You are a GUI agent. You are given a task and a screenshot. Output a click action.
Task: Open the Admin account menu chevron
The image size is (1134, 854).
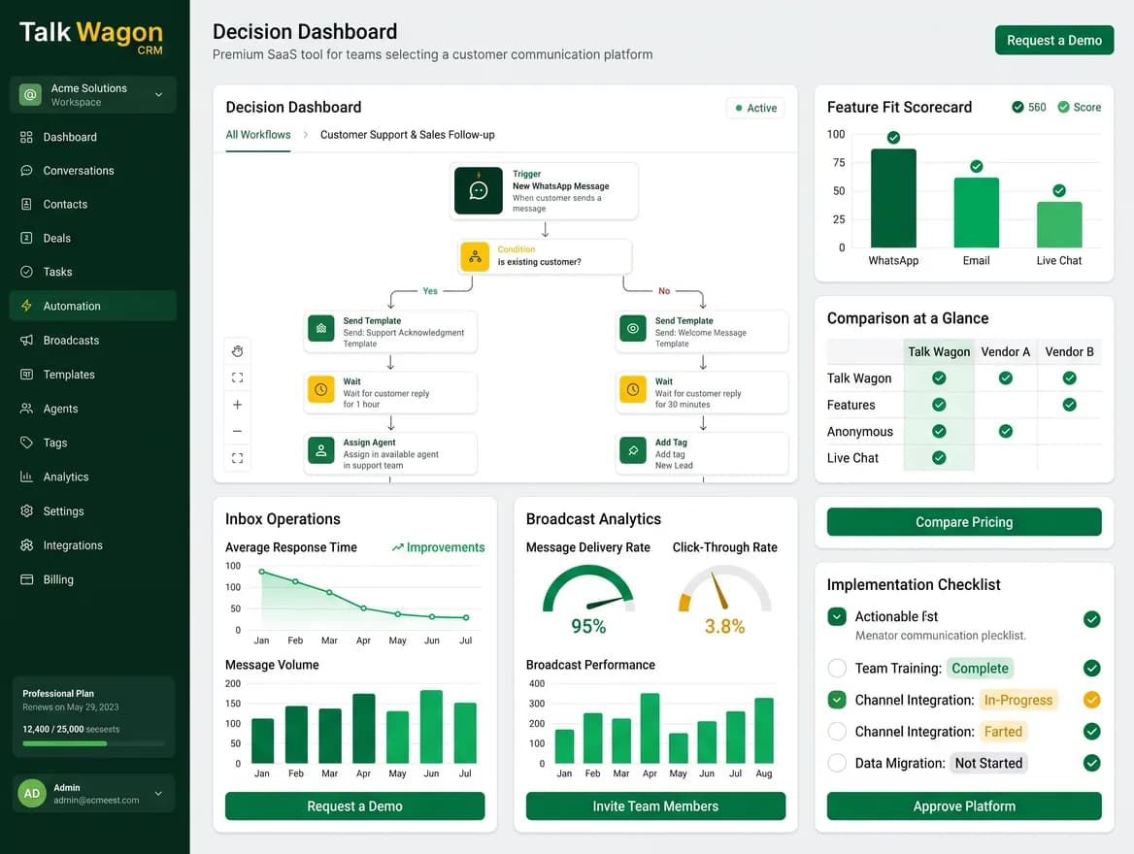[x=158, y=793]
